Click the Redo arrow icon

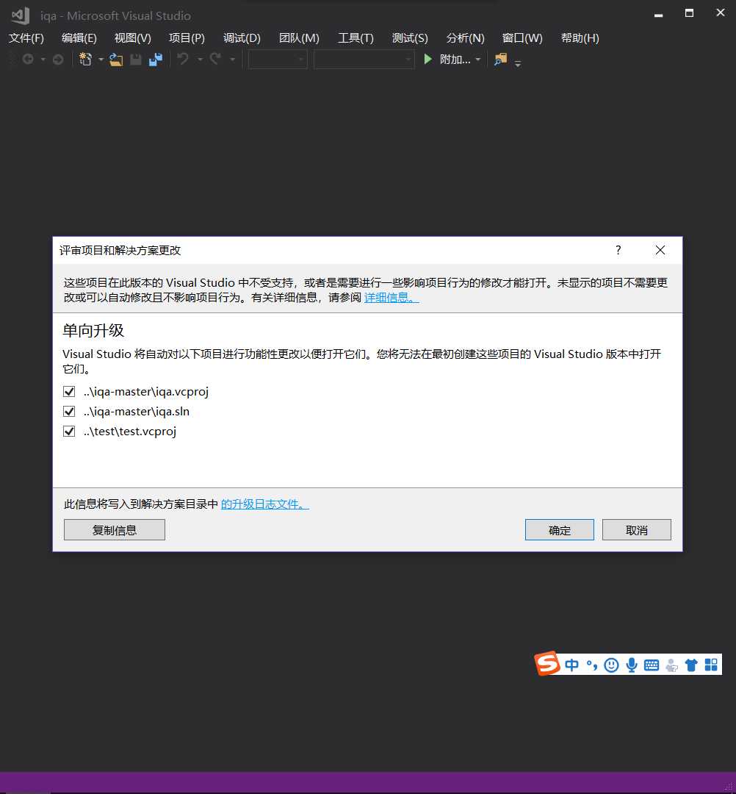click(x=216, y=60)
